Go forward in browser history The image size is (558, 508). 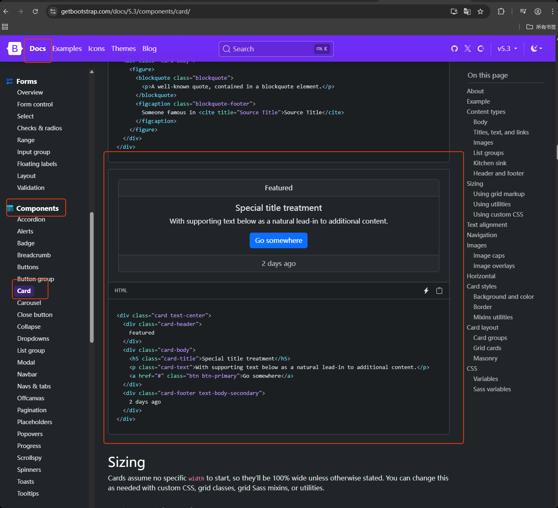point(21,12)
